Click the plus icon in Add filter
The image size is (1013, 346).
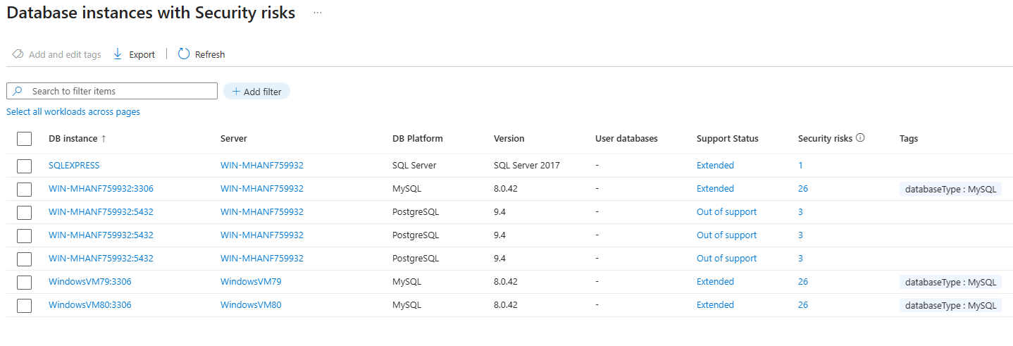click(x=236, y=92)
